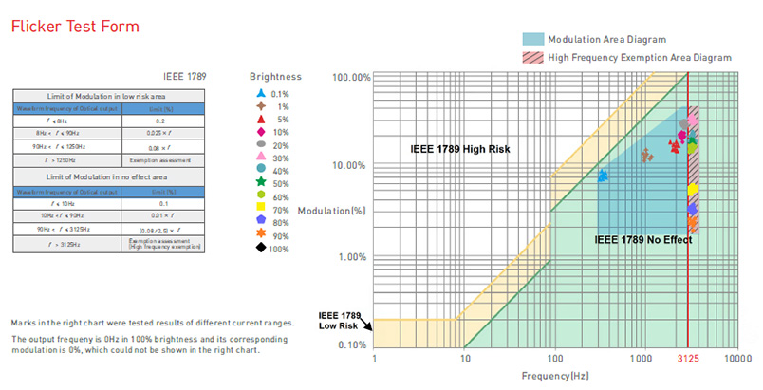Select the '0.025 × f' limit cell

click(x=162, y=133)
